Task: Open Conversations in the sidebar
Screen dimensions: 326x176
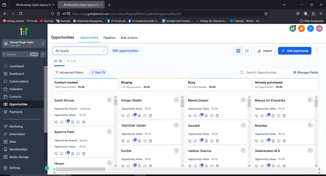Action: pos(19,81)
